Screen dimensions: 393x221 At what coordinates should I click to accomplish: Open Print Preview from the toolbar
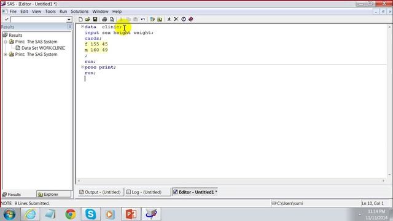112,19
